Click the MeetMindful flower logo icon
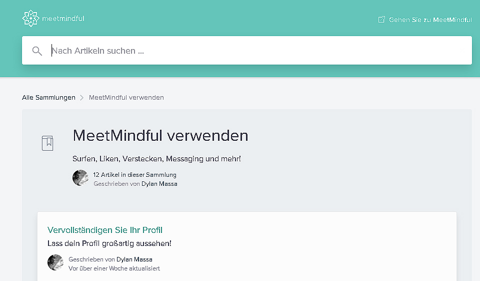Viewport: 480px width, 281px height. (30, 19)
